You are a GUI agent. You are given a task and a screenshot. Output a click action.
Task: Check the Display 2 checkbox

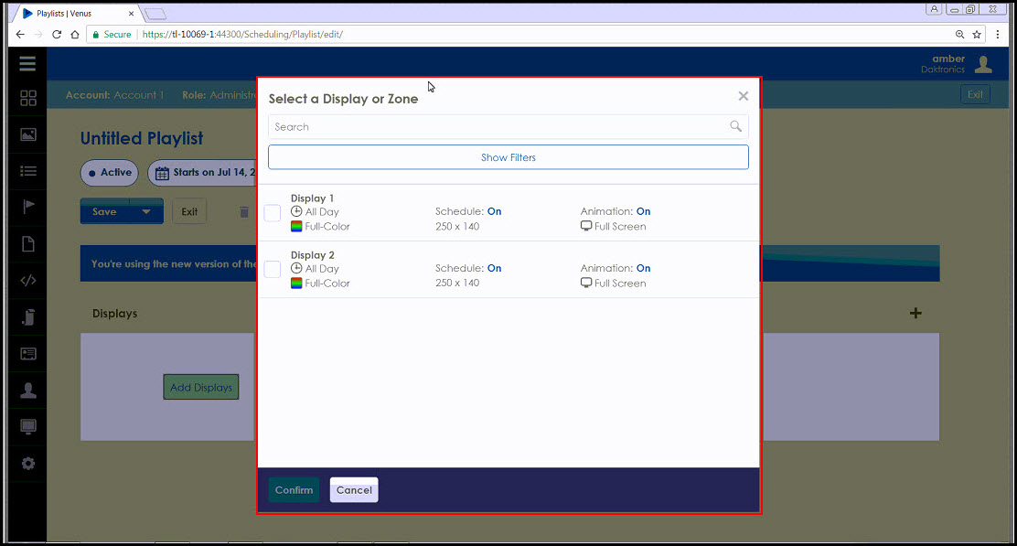click(x=272, y=269)
